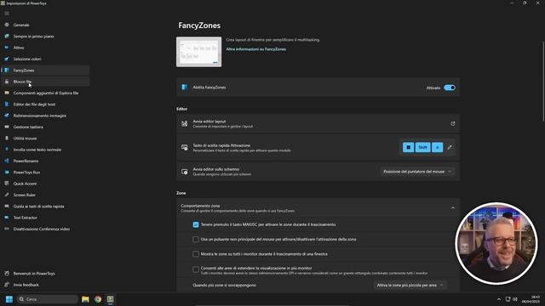Click the Abilita FancyZones module icon
Screen dimensions: 545x306
click(x=185, y=88)
